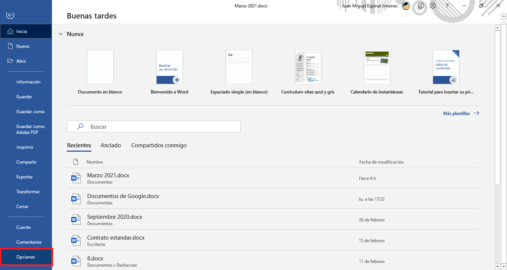Click the Abrir sidebar label

[21, 61]
